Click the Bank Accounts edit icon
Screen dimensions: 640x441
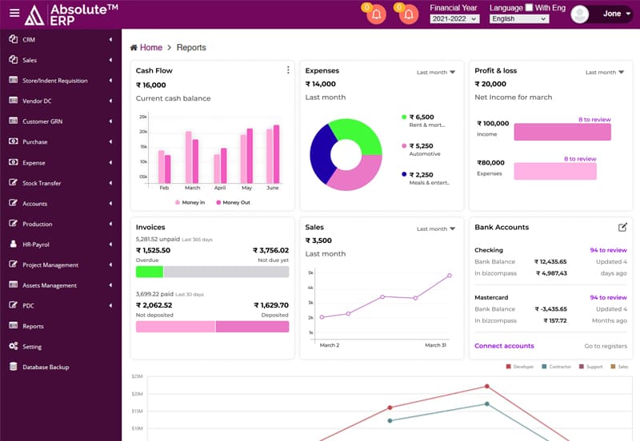pyautogui.click(x=622, y=228)
